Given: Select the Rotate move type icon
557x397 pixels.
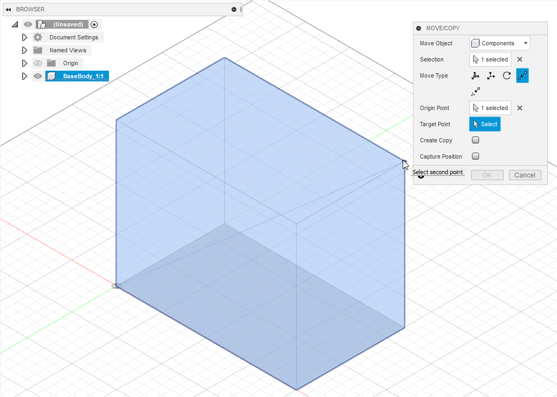Looking at the screenshot, I should [506, 76].
